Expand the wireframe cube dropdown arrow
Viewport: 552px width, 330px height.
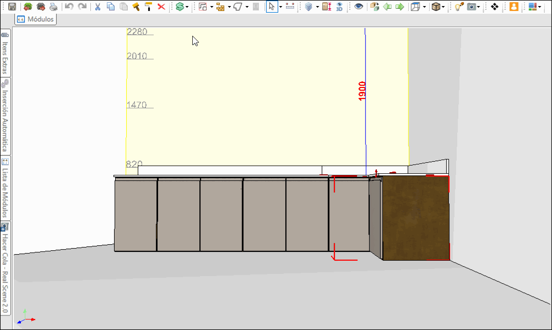[x=424, y=7]
